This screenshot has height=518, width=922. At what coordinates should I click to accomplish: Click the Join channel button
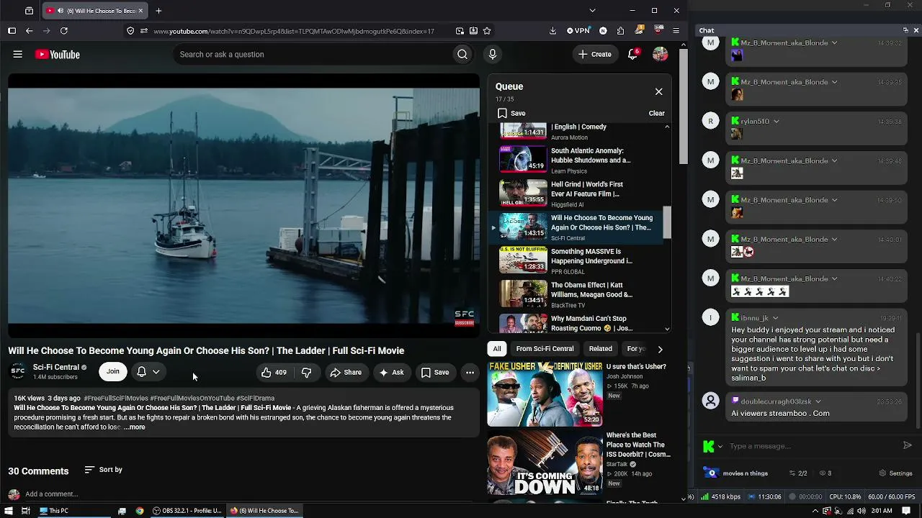(113, 372)
